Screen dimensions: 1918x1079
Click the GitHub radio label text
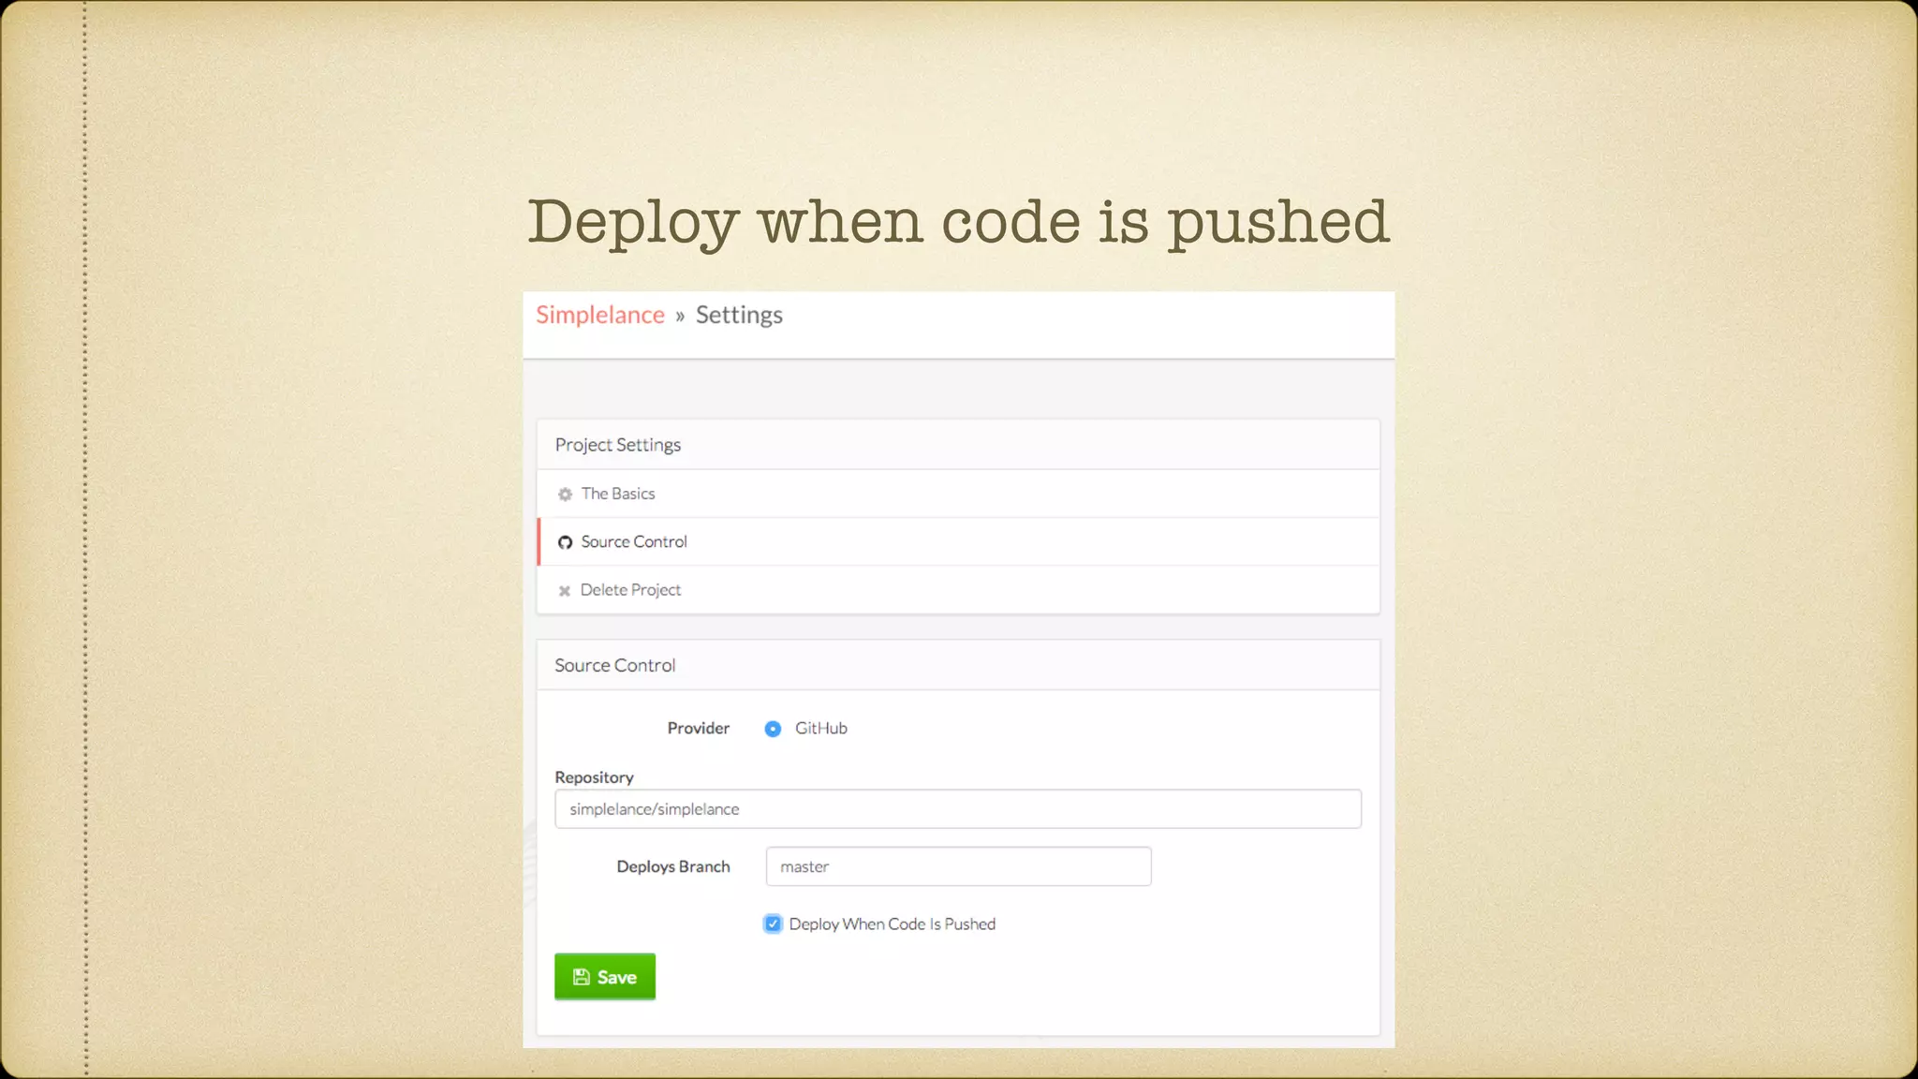click(821, 729)
